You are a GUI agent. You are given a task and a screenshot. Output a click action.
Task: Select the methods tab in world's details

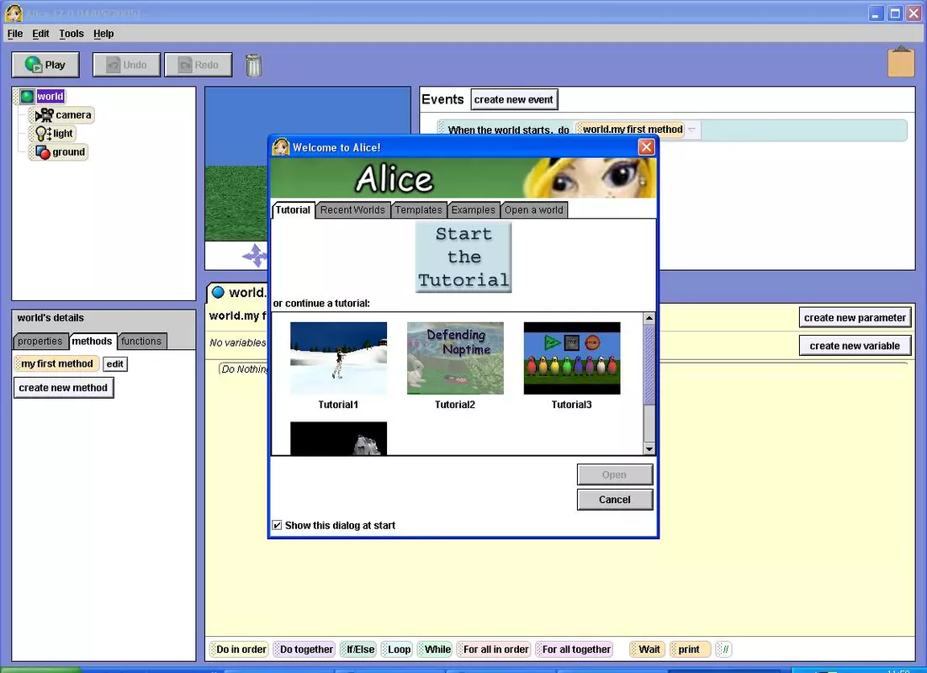point(92,342)
